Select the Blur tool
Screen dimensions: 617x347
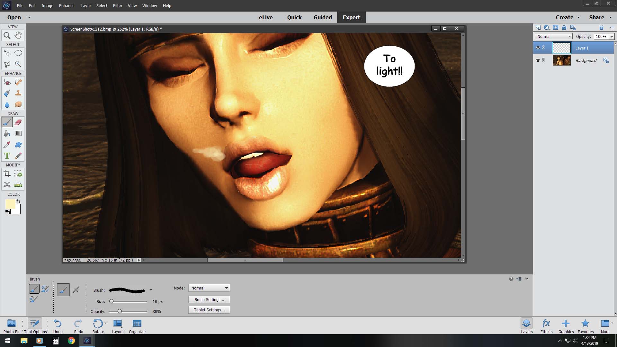[7, 105]
